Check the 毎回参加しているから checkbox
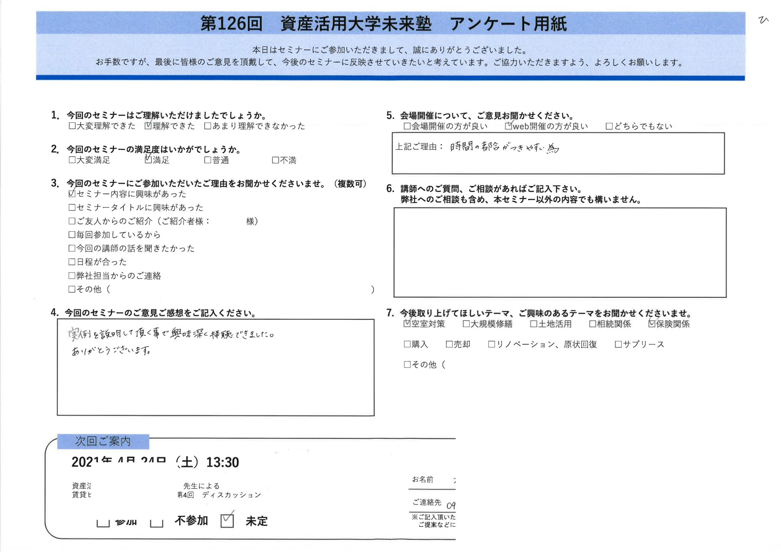Viewport: 781px width, 552px height. point(72,234)
